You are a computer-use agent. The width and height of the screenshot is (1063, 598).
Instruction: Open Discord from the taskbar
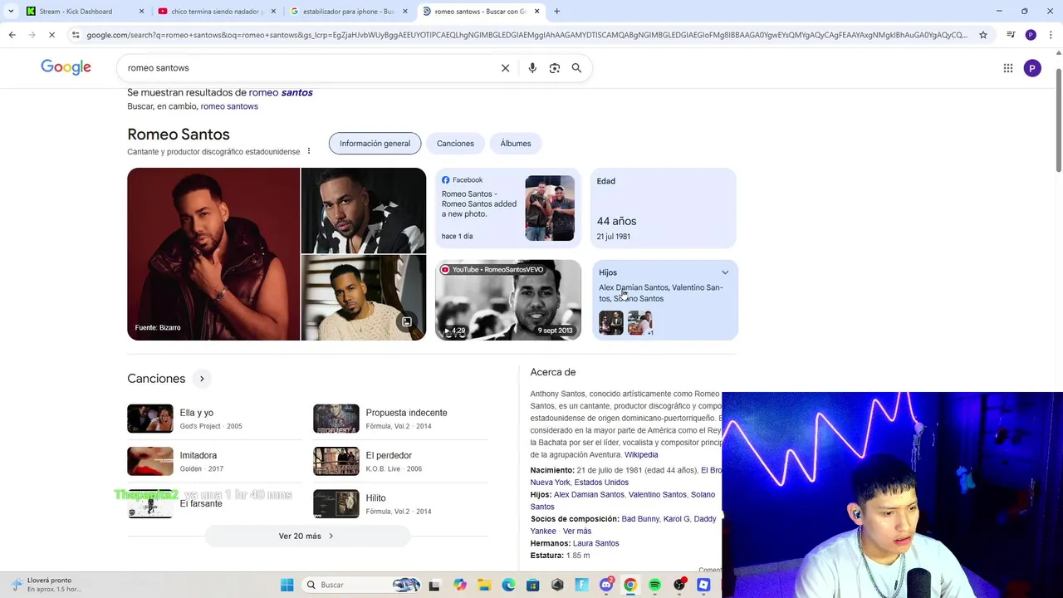tap(606, 585)
